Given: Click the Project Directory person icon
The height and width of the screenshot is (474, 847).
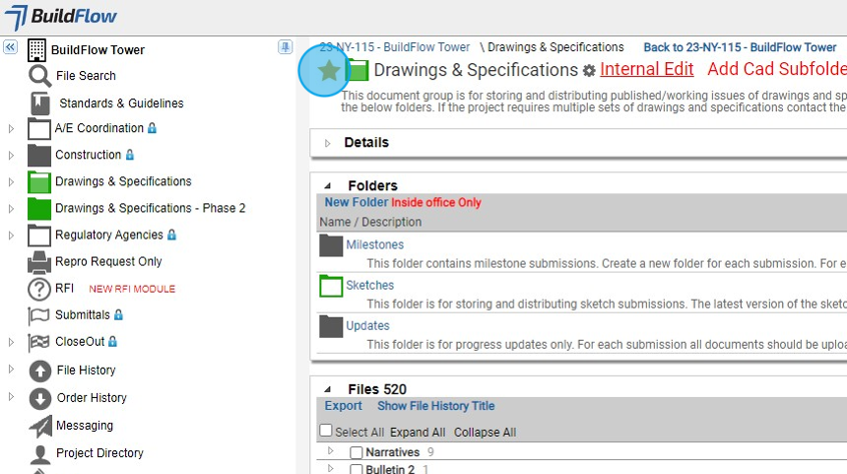Looking at the screenshot, I should coord(40,454).
